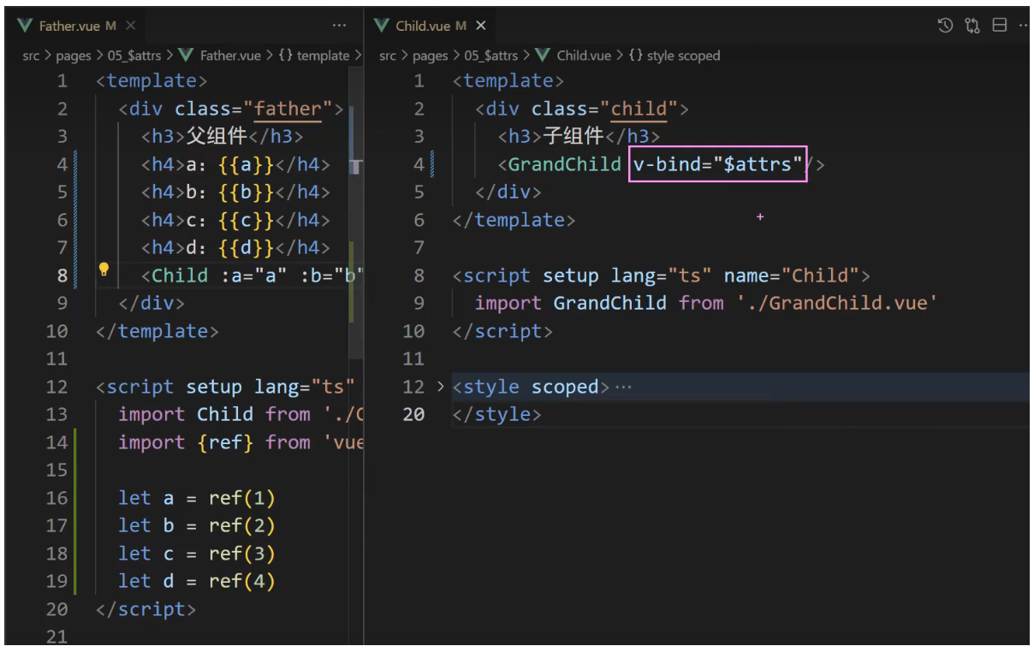Image resolution: width=1034 pixels, height=652 pixels.
Task: Split the Child.vue editor with the split icon
Action: (999, 26)
